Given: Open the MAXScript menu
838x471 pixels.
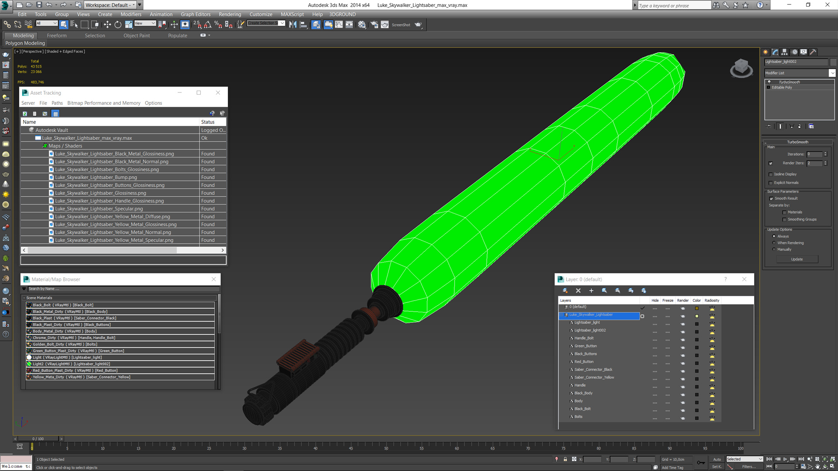Looking at the screenshot, I should point(292,14).
